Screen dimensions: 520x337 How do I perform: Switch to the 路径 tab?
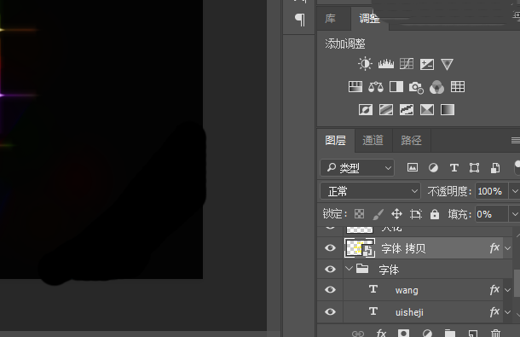[411, 140]
